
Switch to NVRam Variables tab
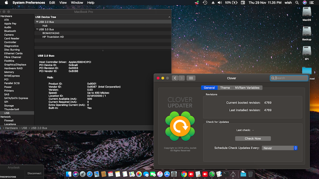point(247,88)
